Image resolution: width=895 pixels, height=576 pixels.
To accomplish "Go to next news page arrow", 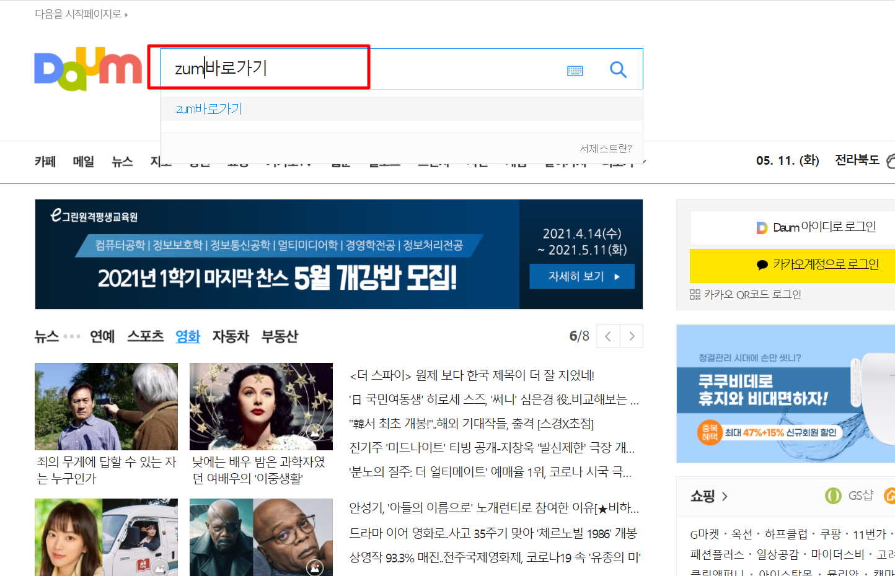I will [x=632, y=336].
